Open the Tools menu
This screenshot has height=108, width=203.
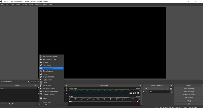pos(45,5)
